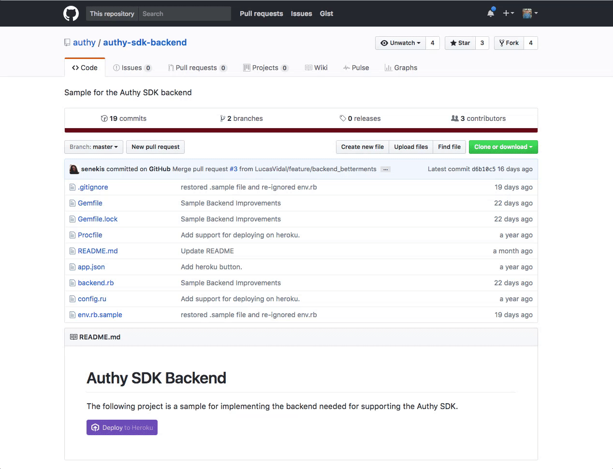Click Pull requests in top navigation
Screen dimensions: 613x469
(x=262, y=14)
